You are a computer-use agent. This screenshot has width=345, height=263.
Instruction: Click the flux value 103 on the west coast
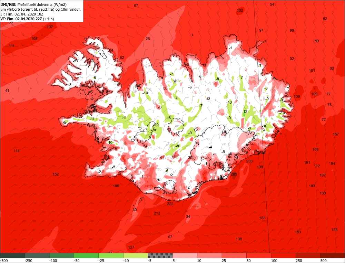(106, 157)
